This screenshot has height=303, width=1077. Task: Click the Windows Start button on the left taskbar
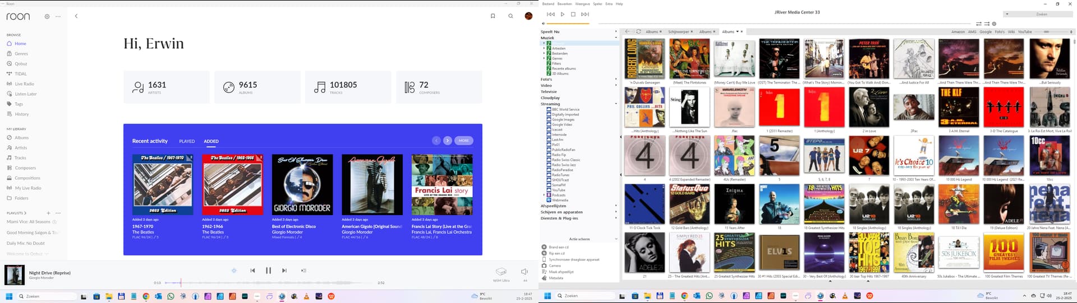[9, 296]
